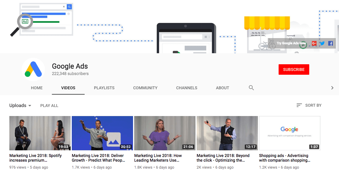Open the Sort By menu

pos(309,105)
